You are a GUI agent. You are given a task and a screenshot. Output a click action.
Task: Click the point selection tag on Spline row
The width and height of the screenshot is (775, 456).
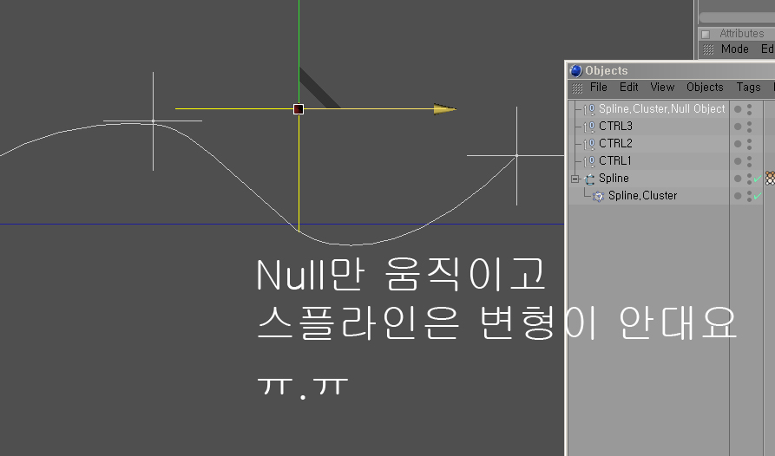[x=770, y=179]
